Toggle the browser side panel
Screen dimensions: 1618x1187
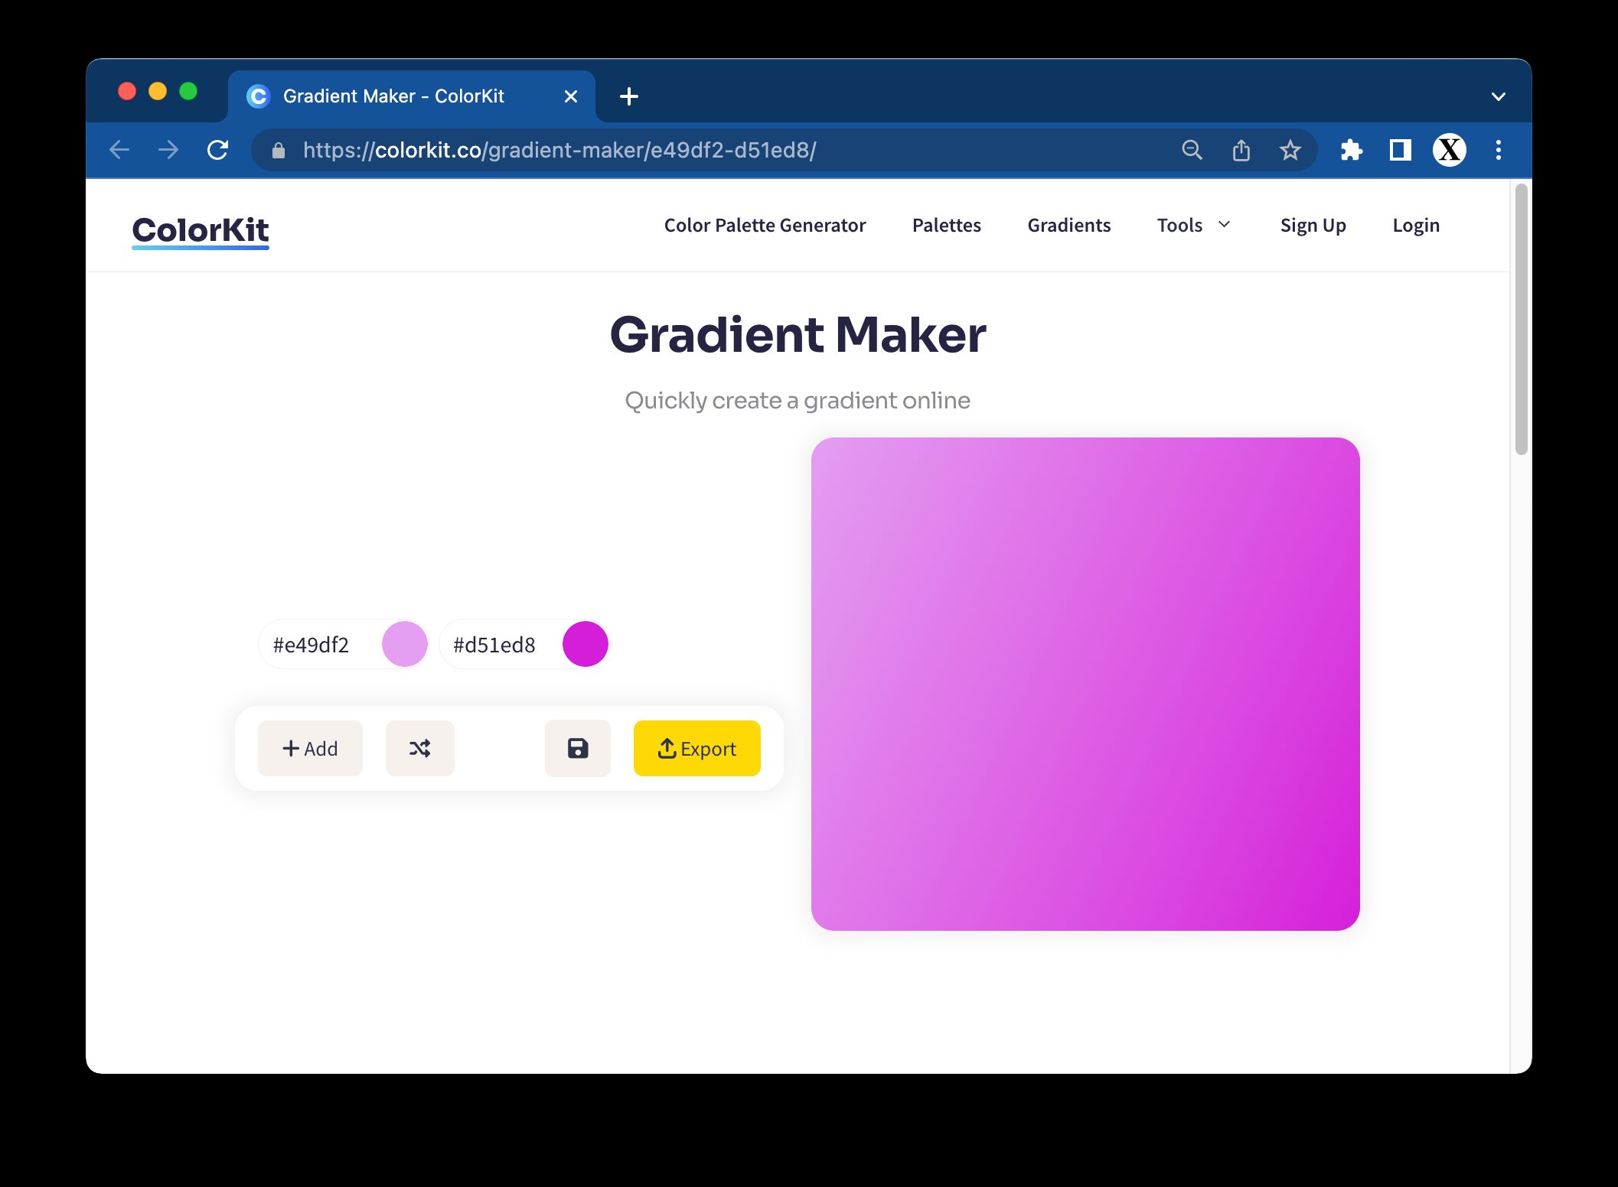pos(1401,150)
